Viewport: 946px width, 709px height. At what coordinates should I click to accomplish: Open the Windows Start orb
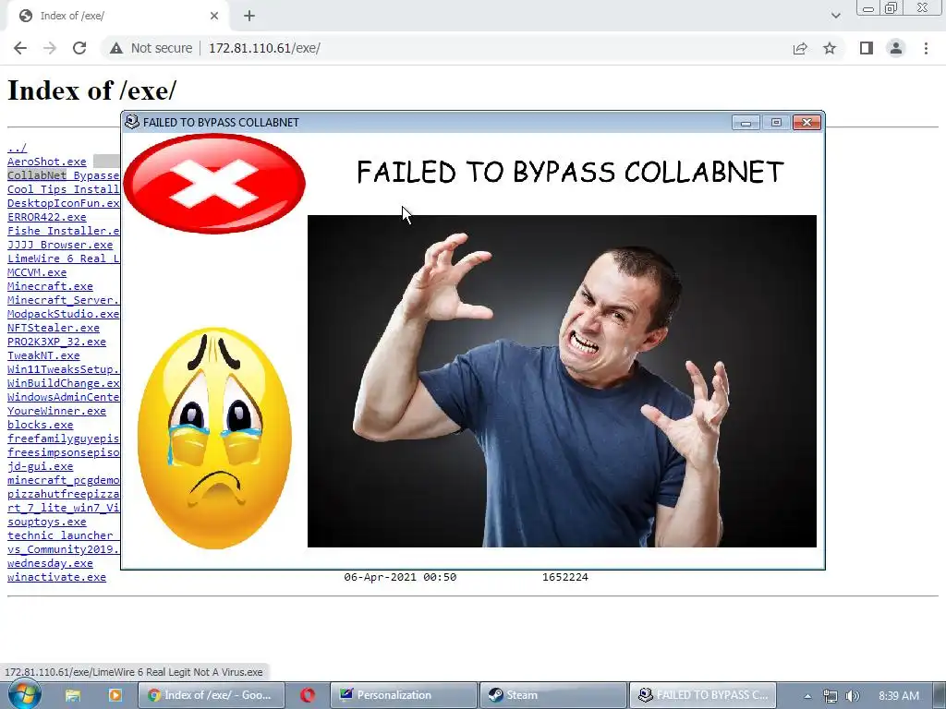[25, 694]
